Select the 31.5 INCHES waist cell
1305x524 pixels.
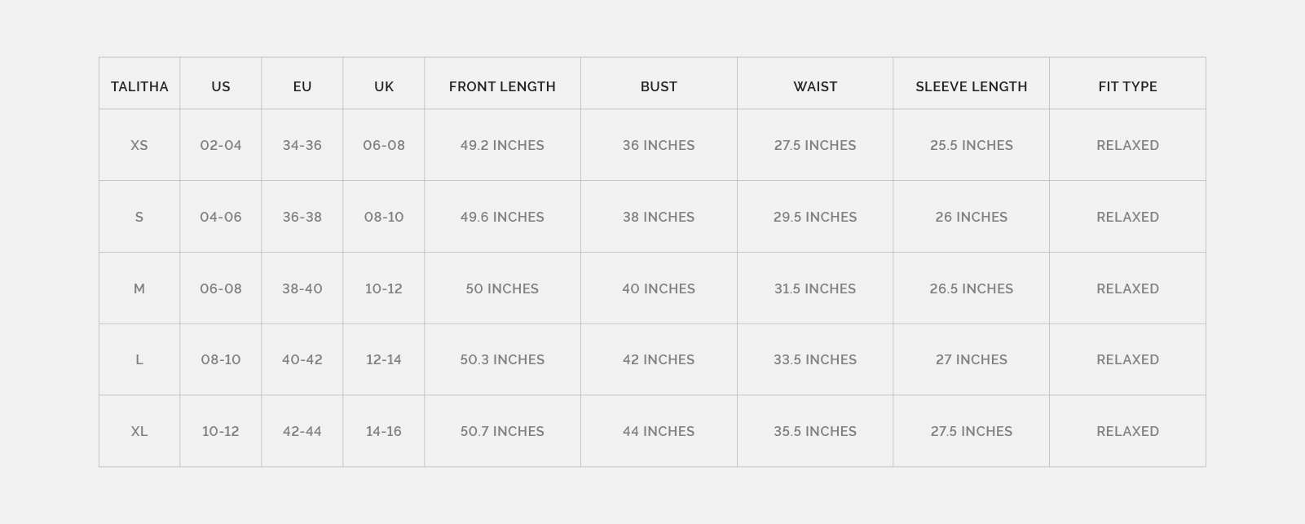[x=815, y=288]
